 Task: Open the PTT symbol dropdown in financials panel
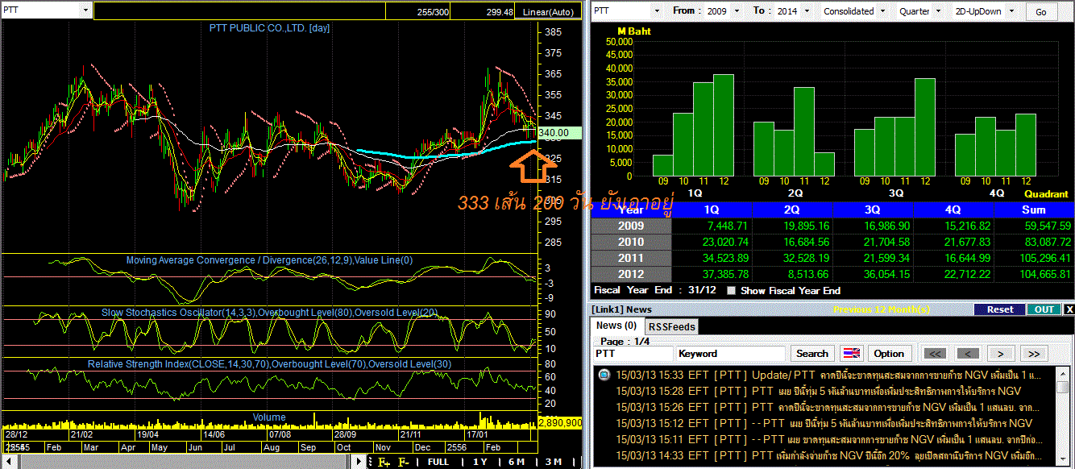pyautogui.click(x=657, y=11)
